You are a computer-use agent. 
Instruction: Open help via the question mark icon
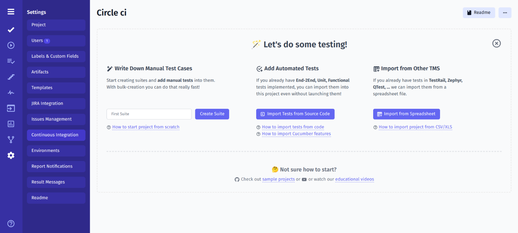click(x=11, y=224)
